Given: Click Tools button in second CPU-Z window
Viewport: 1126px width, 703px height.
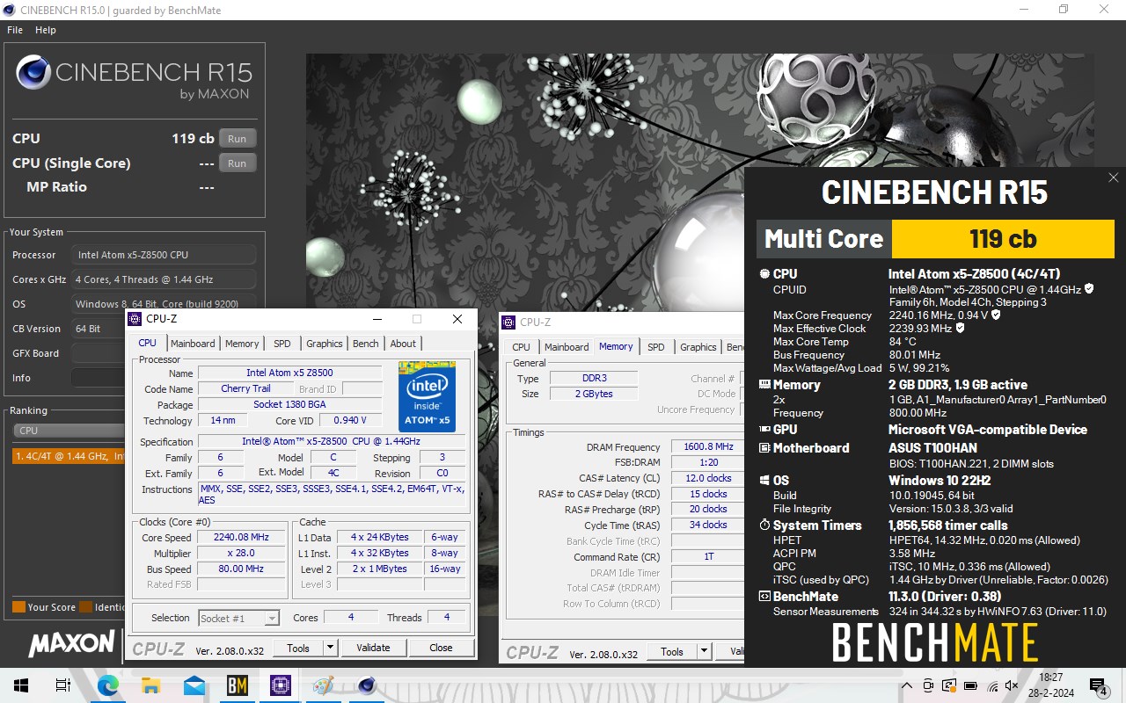Looking at the screenshot, I should click(672, 651).
